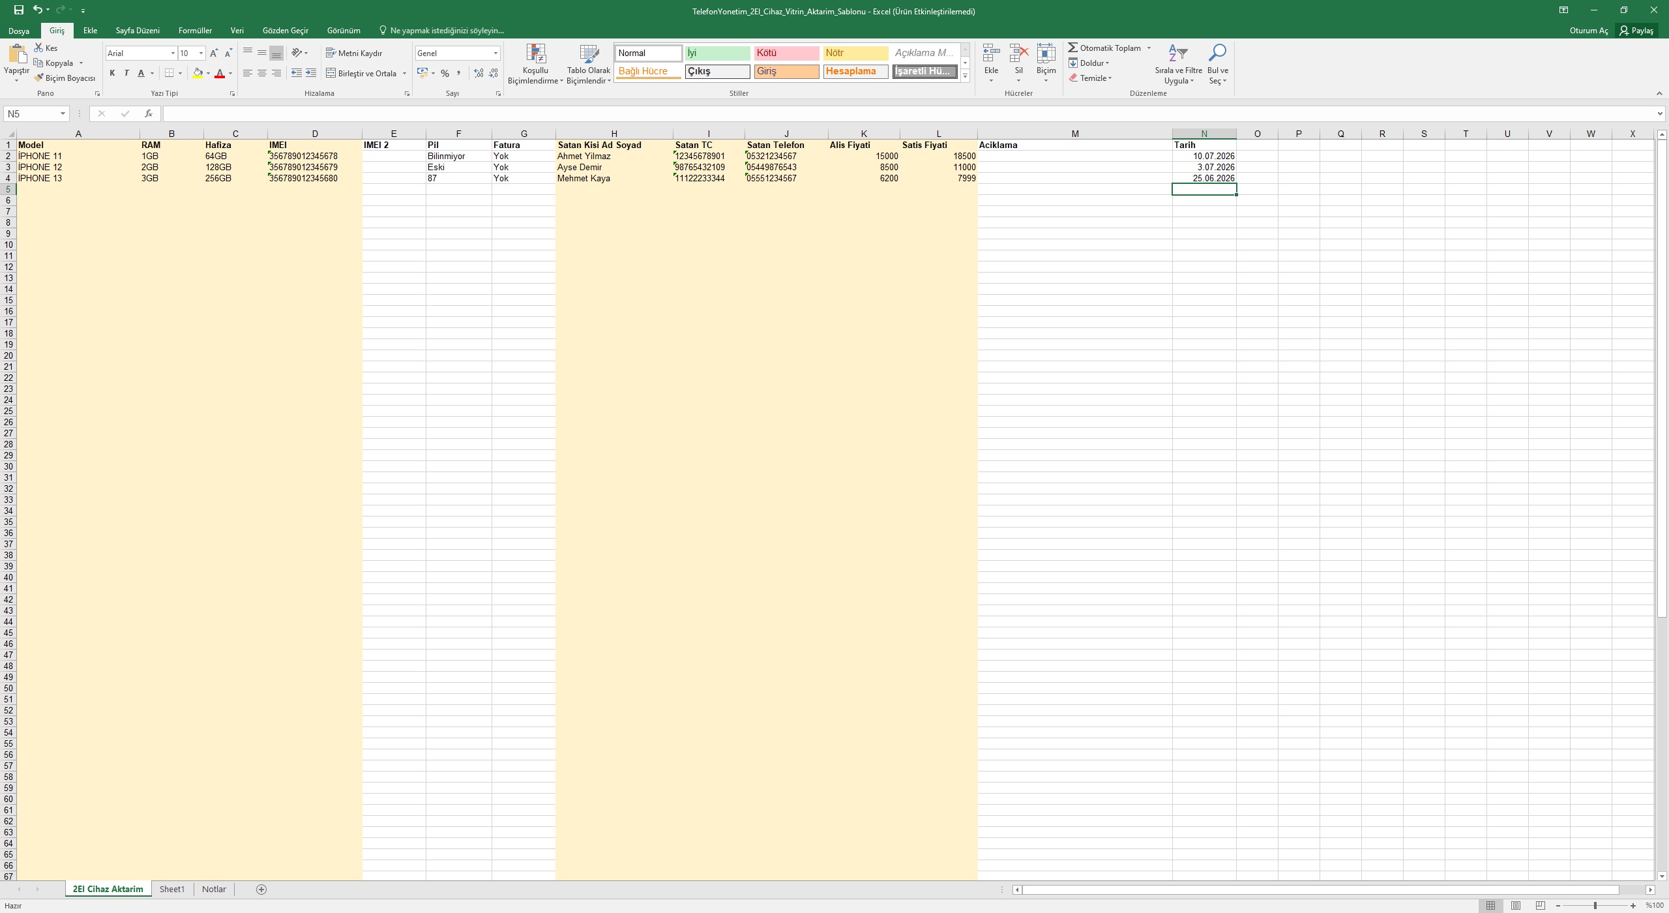Apply the Kötü cell style
1669x913 pixels.
tap(786, 53)
